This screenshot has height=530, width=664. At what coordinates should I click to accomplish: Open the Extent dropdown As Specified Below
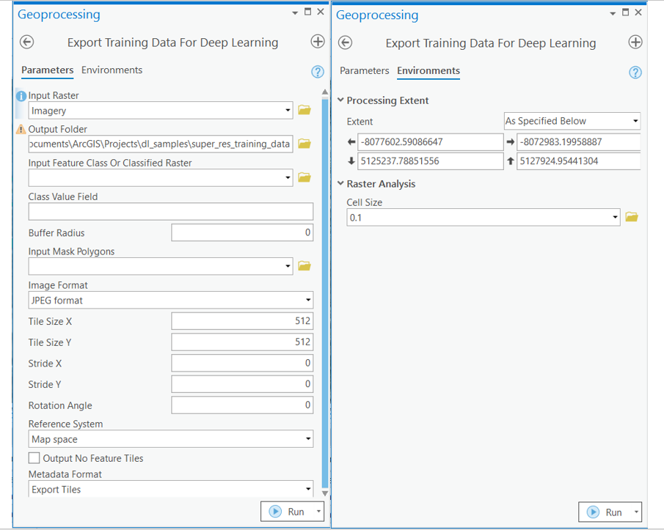click(x=572, y=121)
